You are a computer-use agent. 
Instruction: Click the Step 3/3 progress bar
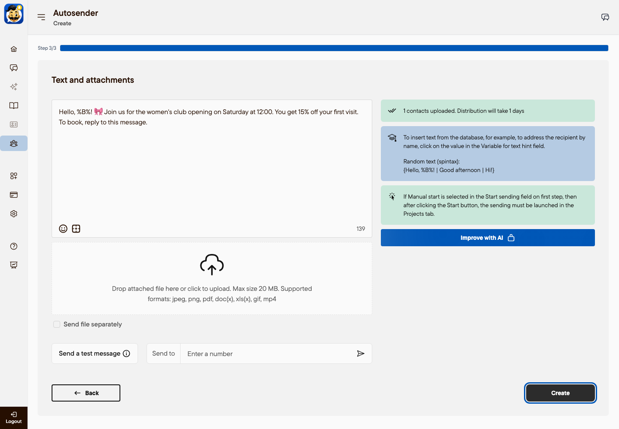click(334, 48)
